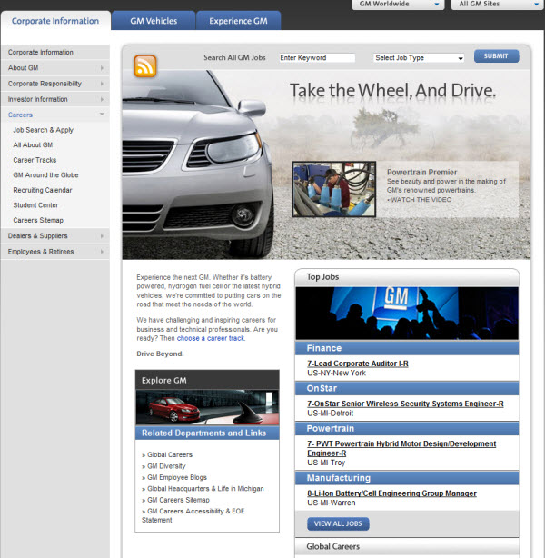Image resolution: width=545 pixels, height=558 pixels.
Task: Open Job Search & Apply in sidebar
Action: point(44,130)
